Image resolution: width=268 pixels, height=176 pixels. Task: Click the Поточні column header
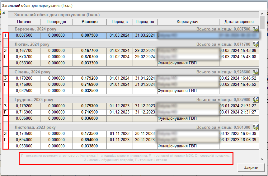24,22
